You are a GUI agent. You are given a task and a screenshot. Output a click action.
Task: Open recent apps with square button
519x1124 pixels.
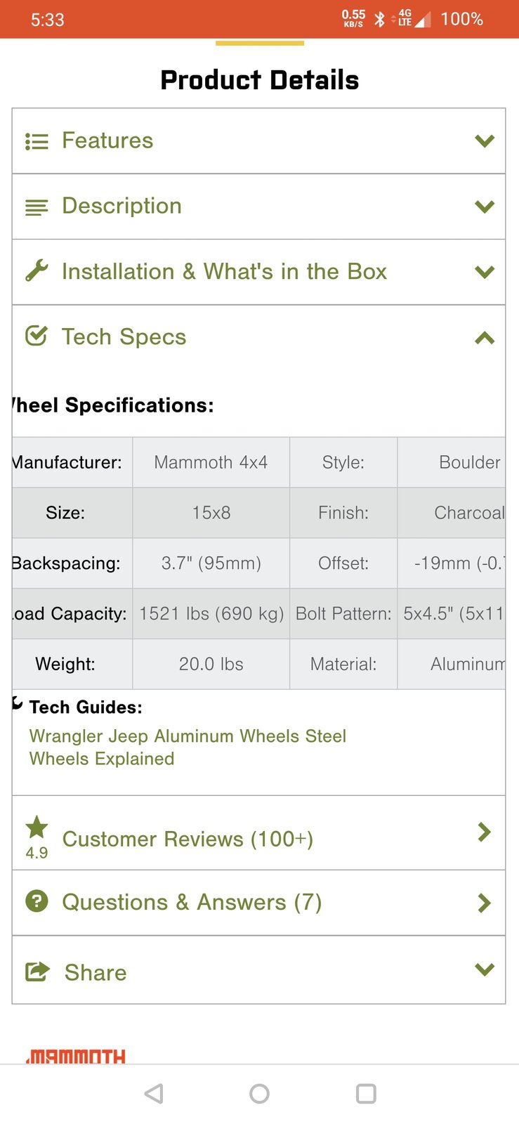coord(366,1093)
